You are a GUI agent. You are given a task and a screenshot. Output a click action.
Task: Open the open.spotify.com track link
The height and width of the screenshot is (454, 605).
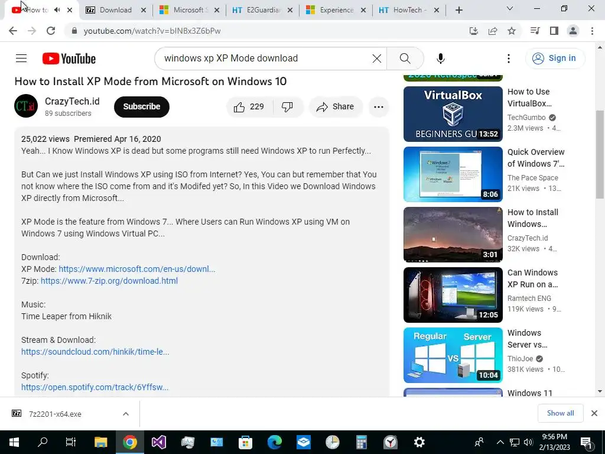[95, 387]
